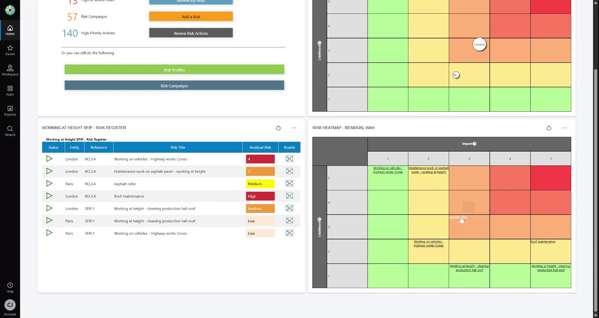
Task: Refresh the Working at Height Risk Register widget
Action: tap(278, 128)
